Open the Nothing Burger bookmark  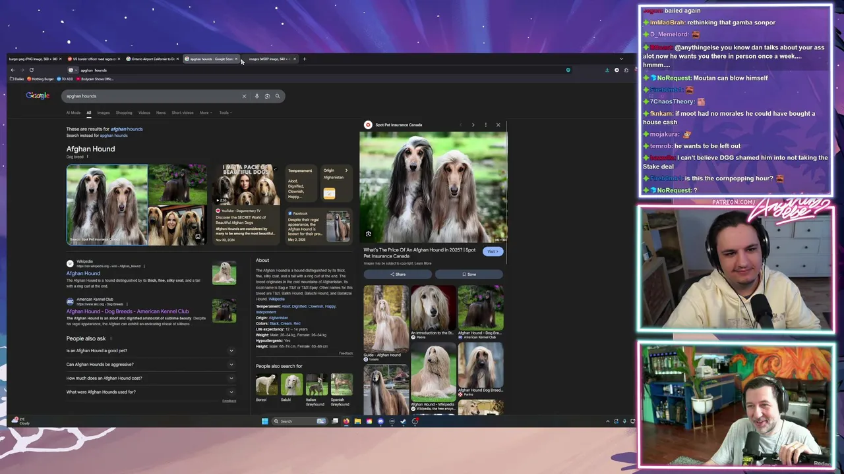click(41, 79)
